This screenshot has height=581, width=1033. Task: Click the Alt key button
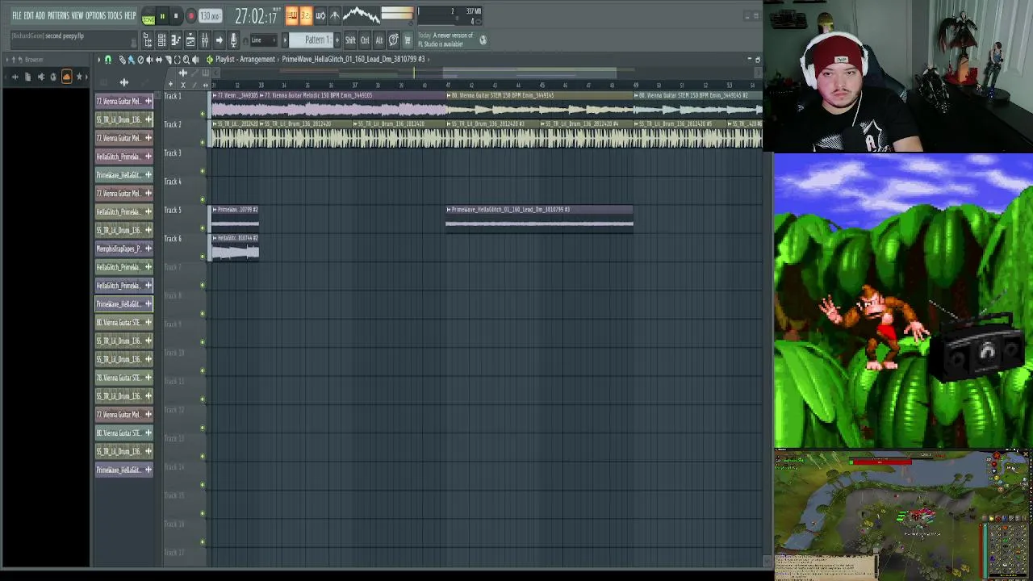(378, 40)
